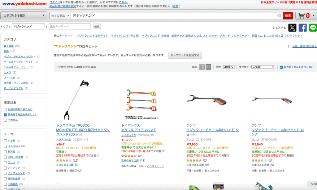Screen dimensions: 317x190
Task: Open the こちら first-time visitor link
Action: tap(123, 2)
